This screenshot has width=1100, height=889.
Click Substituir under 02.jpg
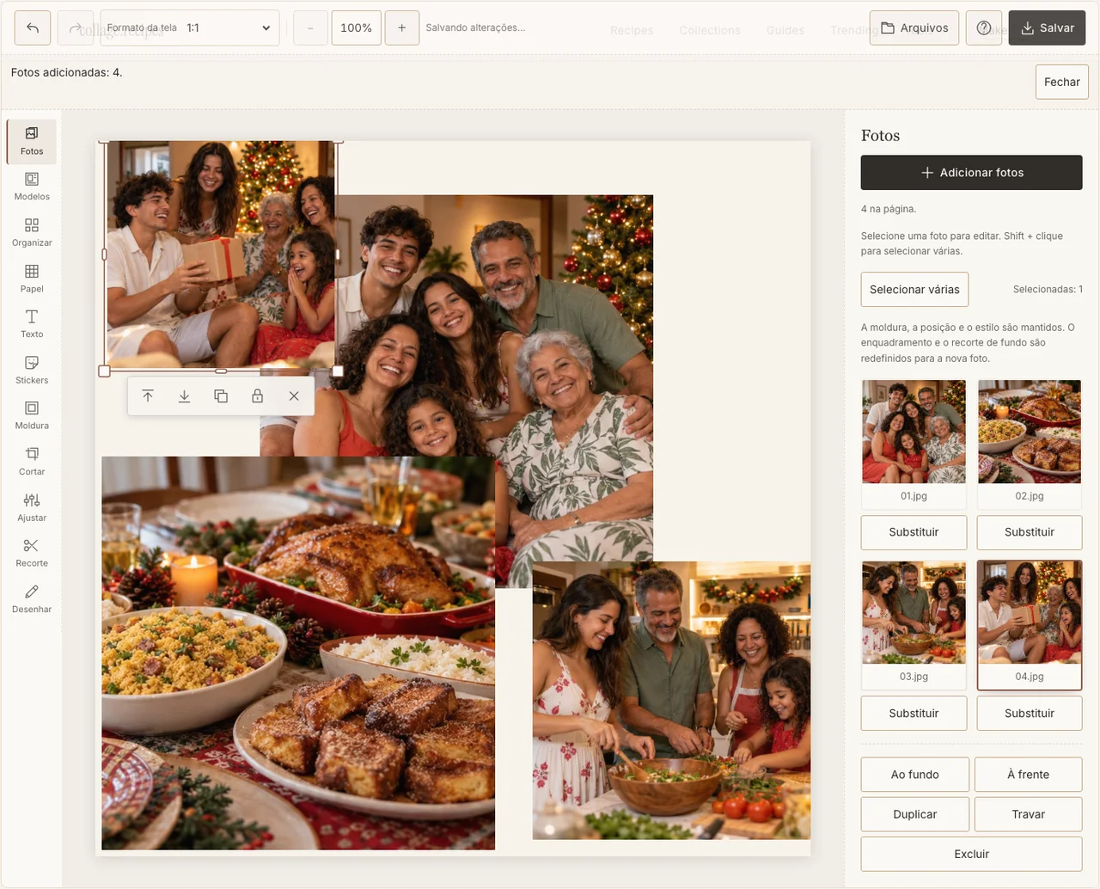(x=1030, y=532)
